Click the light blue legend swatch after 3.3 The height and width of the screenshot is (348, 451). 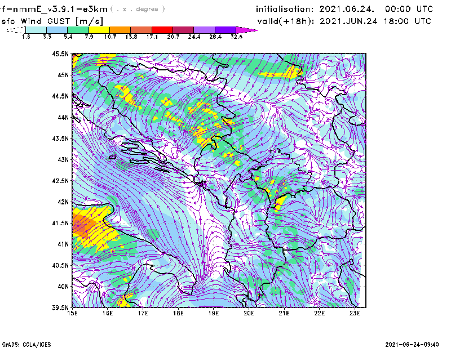(x=57, y=30)
